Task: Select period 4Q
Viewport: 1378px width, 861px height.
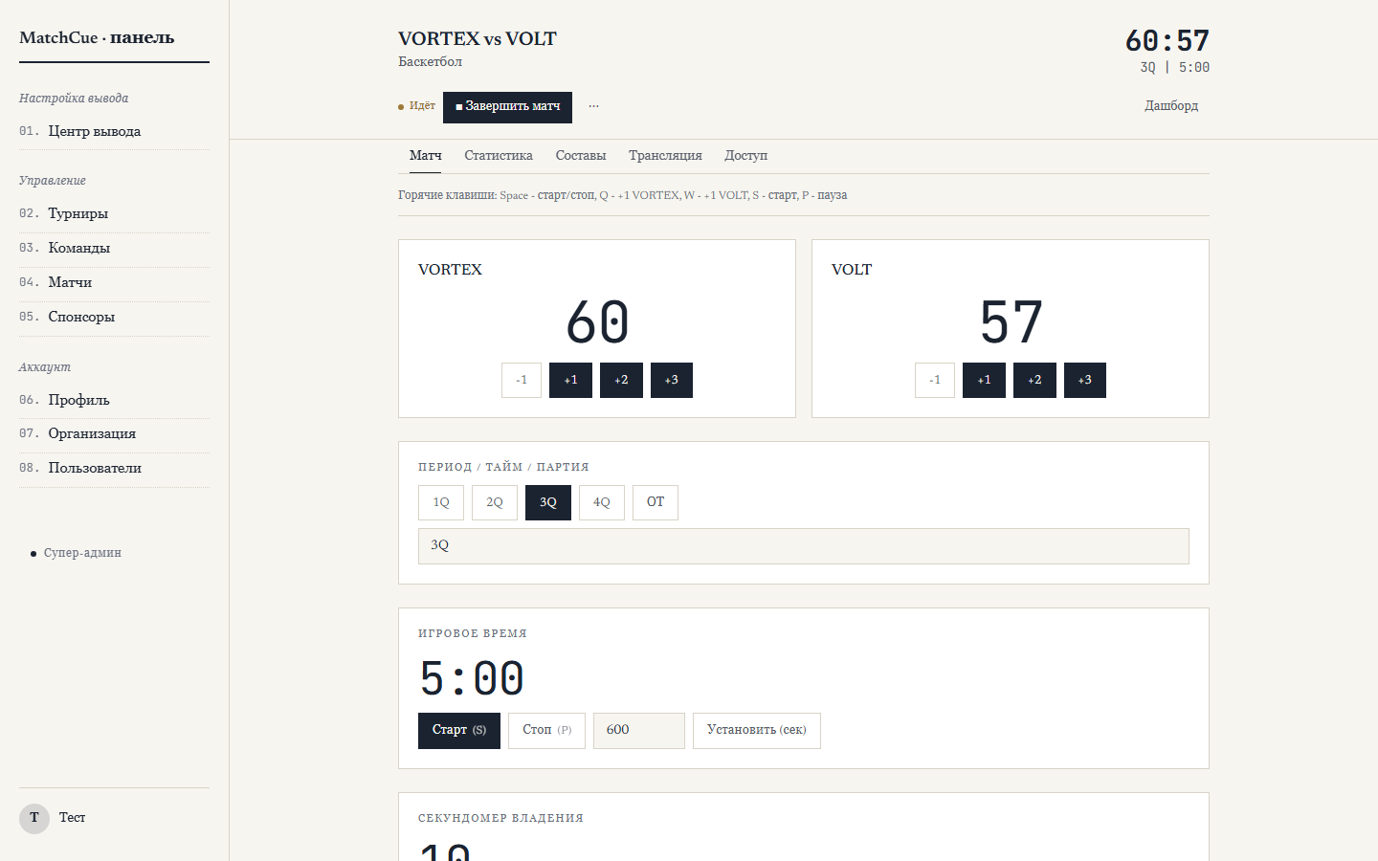Action: pyautogui.click(x=602, y=502)
